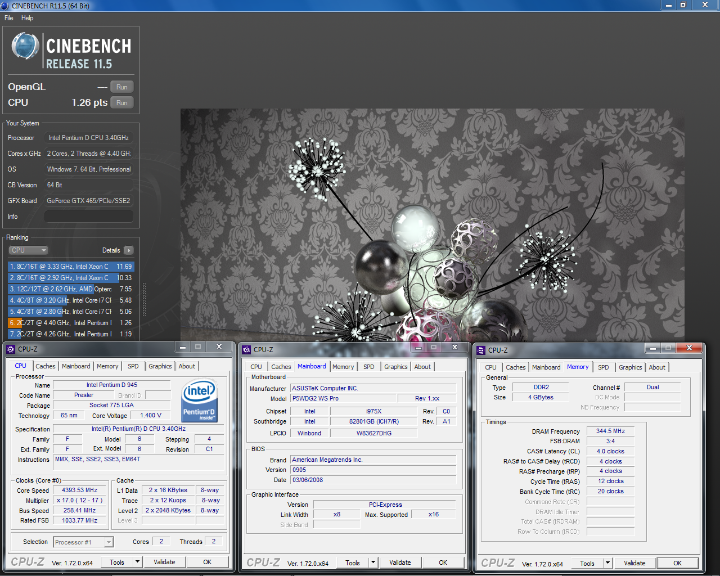The height and width of the screenshot is (576, 720).
Task: Open the CPU ranking type dropdown
Action: pyautogui.click(x=28, y=250)
